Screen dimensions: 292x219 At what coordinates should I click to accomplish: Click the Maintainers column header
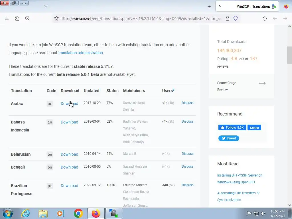134,91
